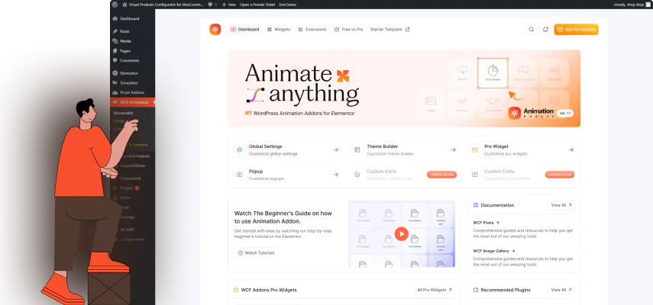Open the Visual Products Configurator site home link
Screen dimensions: 653x305
tap(163, 5)
